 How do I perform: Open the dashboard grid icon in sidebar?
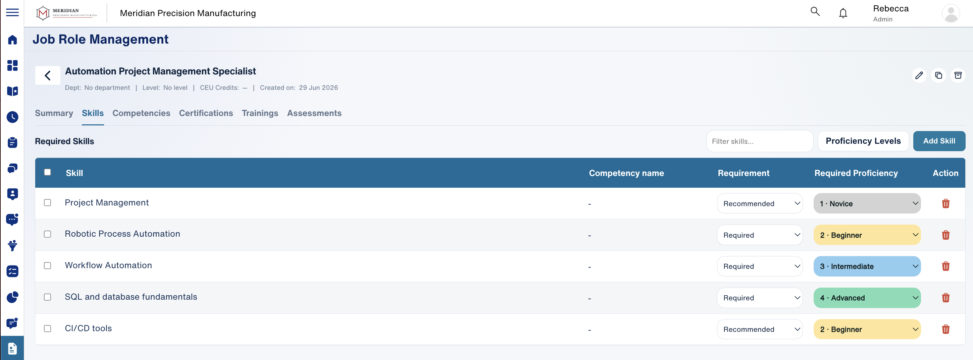tap(12, 65)
